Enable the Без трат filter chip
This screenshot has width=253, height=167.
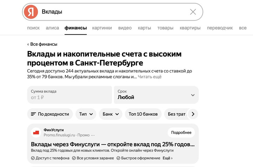tap(176, 114)
